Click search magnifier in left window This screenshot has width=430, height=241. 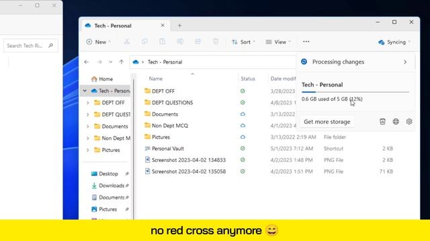[x=51, y=46]
